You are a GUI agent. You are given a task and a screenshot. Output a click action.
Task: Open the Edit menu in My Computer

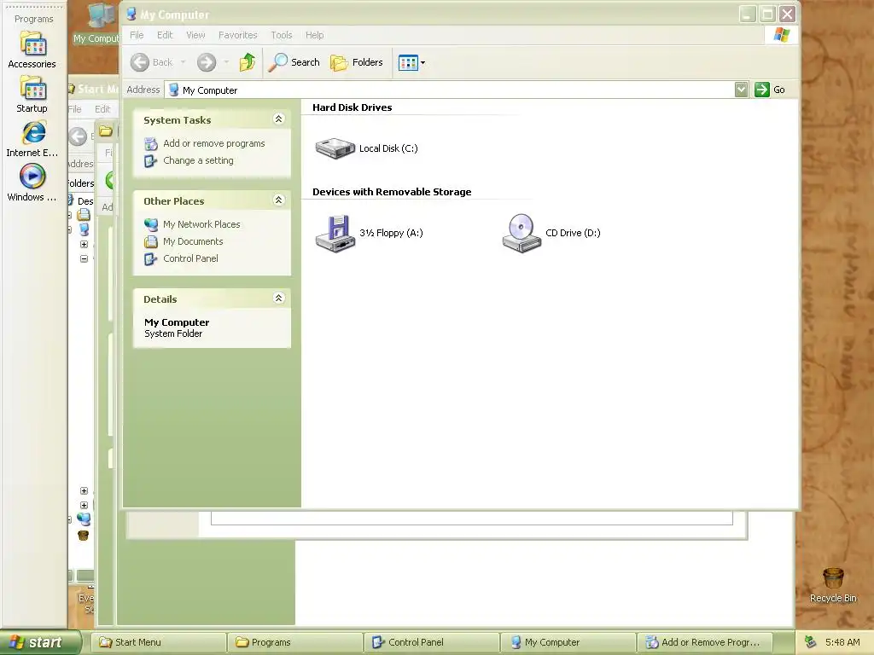click(x=165, y=35)
